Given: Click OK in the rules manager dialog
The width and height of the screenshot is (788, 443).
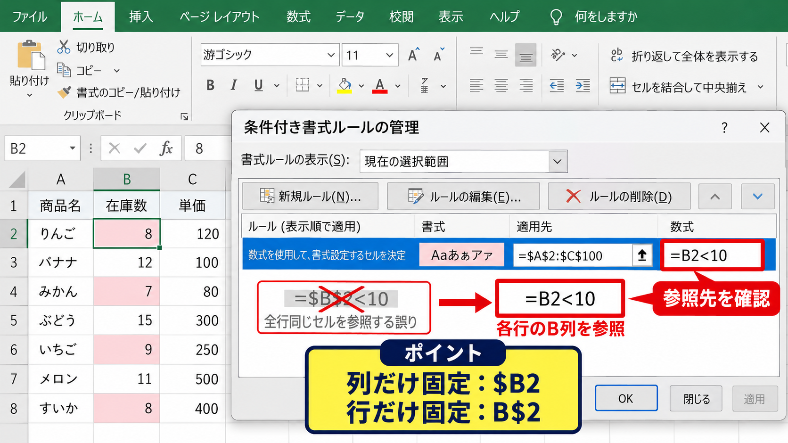Looking at the screenshot, I should pyautogui.click(x=626, y=398).
